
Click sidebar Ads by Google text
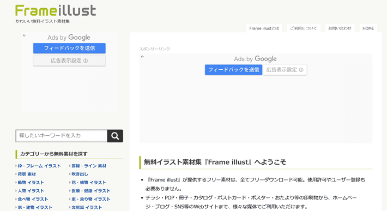[69, 38]
